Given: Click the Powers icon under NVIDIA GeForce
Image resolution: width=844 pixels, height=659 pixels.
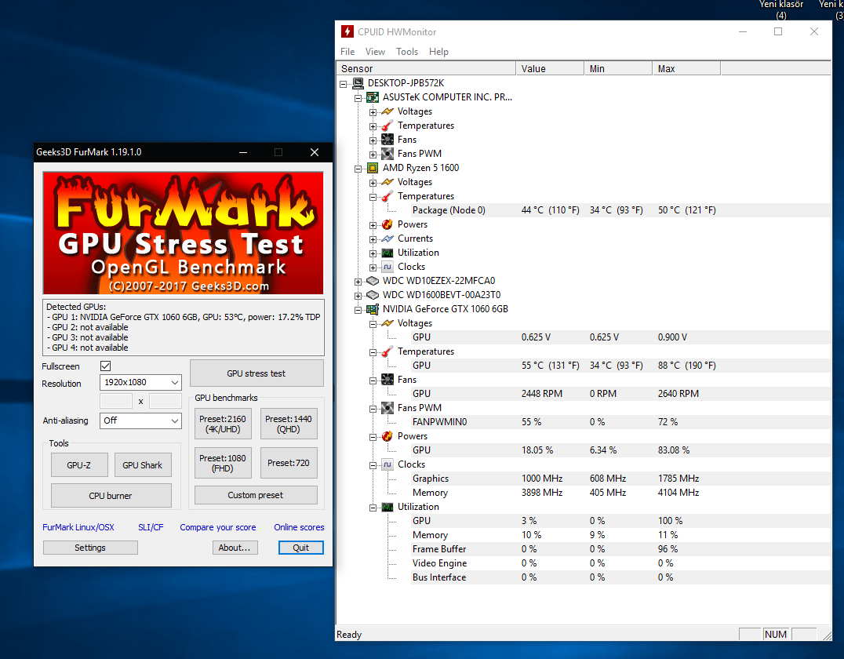Looking at the screenshot, I should 387,436.
